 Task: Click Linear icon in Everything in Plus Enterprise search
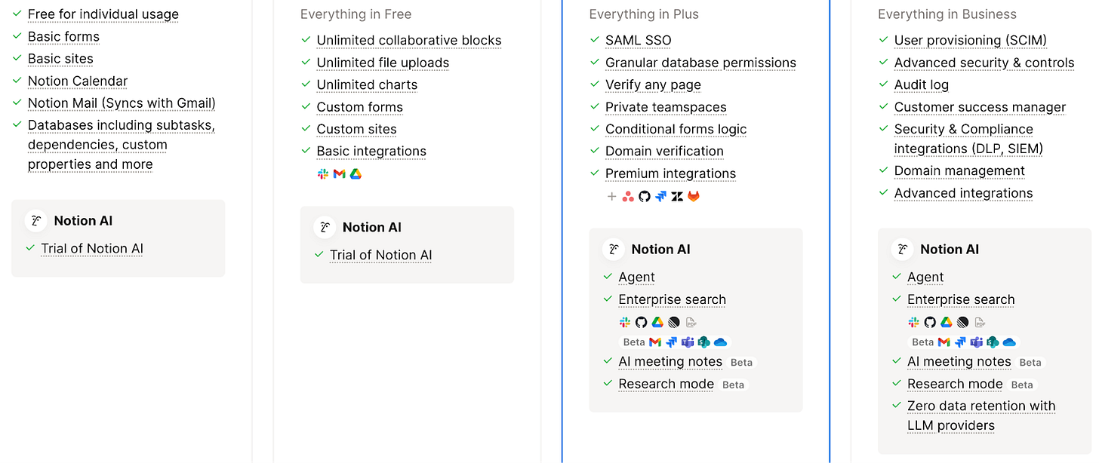tap(674, 322)
